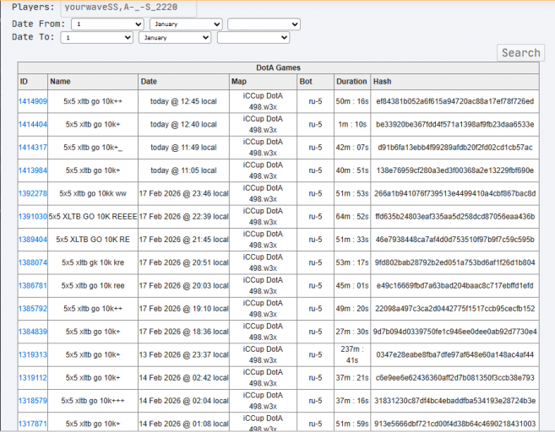Open game ID 1384839
555x432 pixels.
coord(33,332)
